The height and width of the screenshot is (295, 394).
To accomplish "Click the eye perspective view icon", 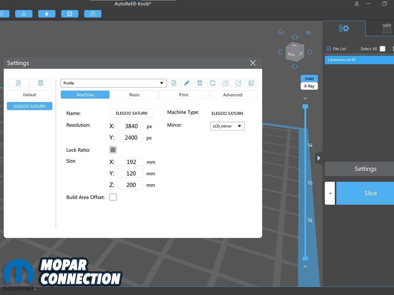I will (x=308, y=33).
